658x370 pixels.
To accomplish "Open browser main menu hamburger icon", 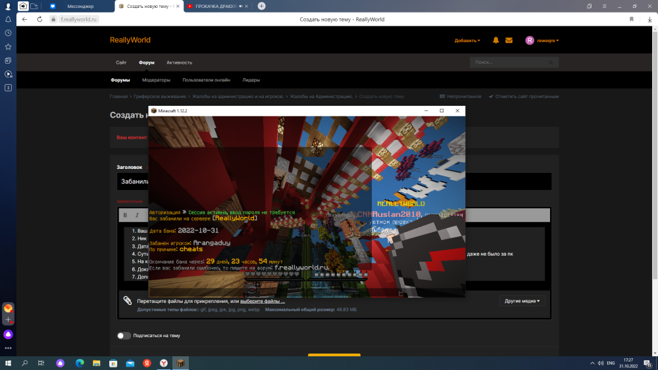I will [x=604, y=6].
